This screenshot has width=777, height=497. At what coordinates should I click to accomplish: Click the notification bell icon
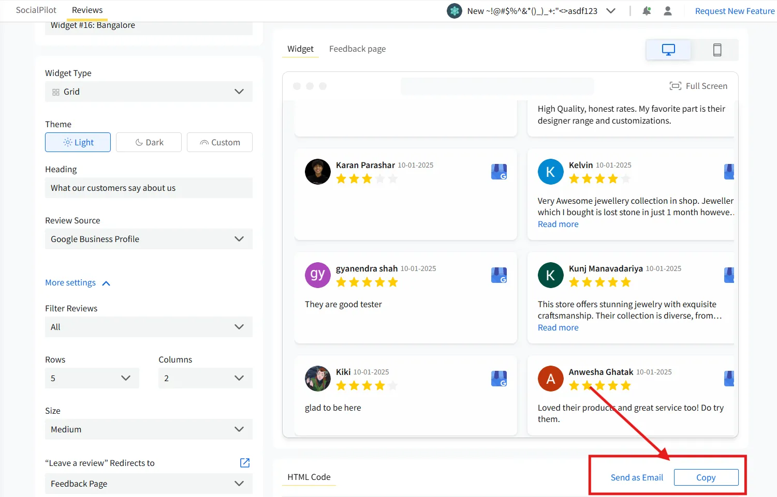pyautogui.click(x=646, y=10)
